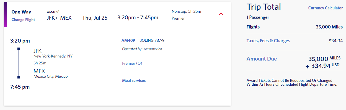Click the JFK departure square marker on the timeline
Image resolution: width=346 pixels, height=110 pixels.
coord(19,49)
